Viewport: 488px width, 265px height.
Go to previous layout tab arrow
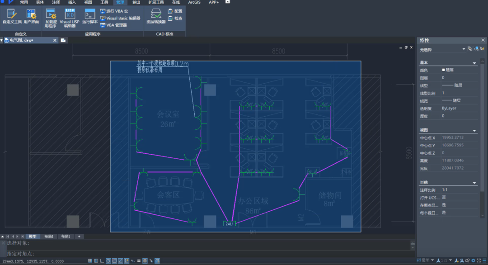(13, 237)
